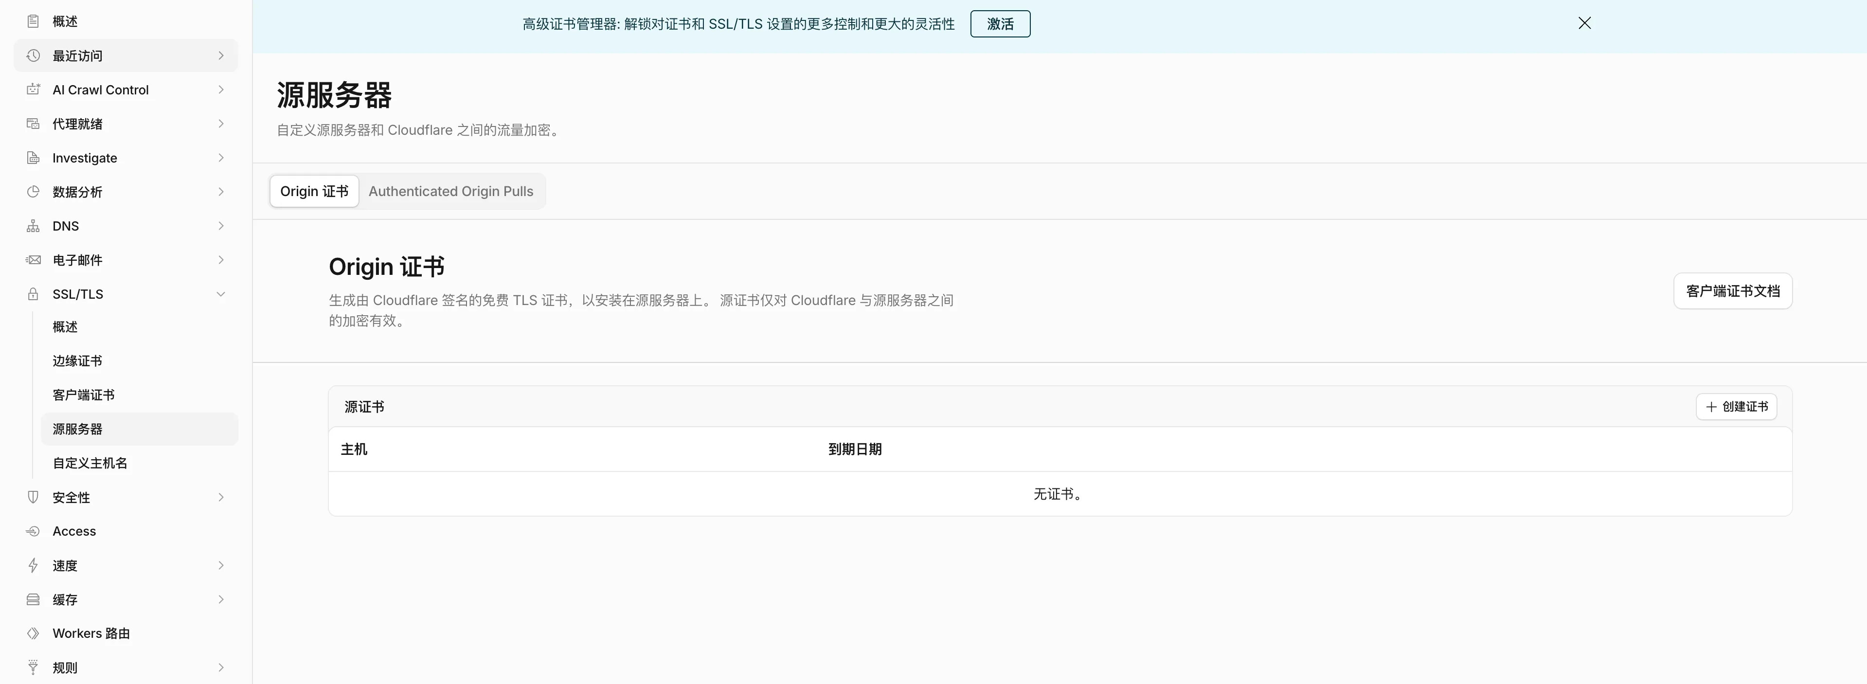Screen dimensions: 1867x684
Task: Click the 源证书 table title
Action: (x=364, y=407)
